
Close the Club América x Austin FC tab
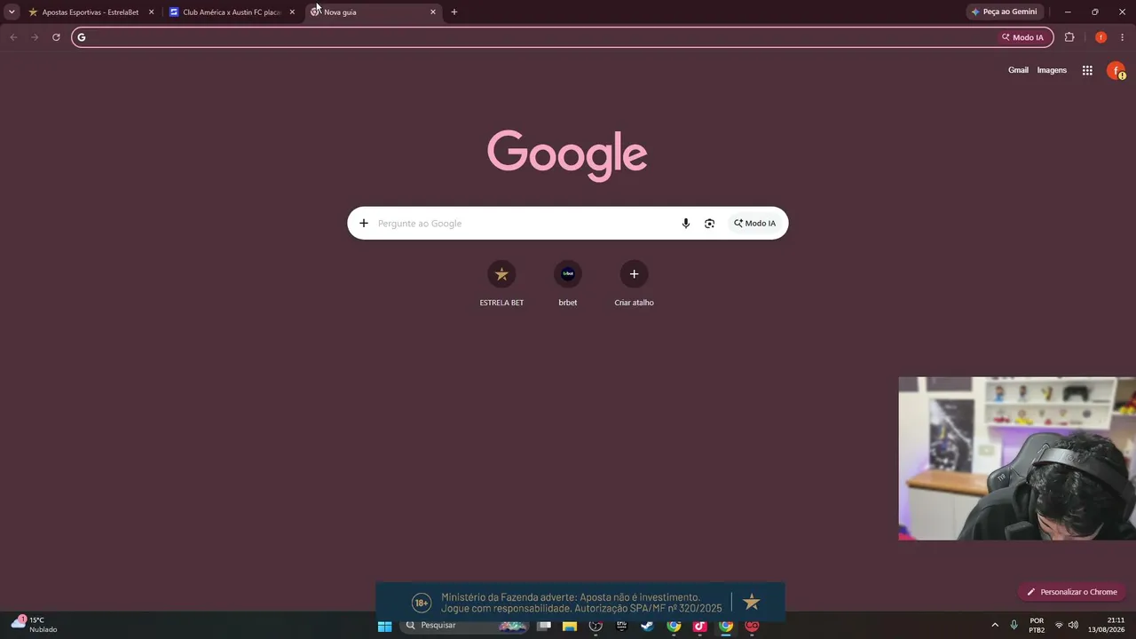click(292, 12)
